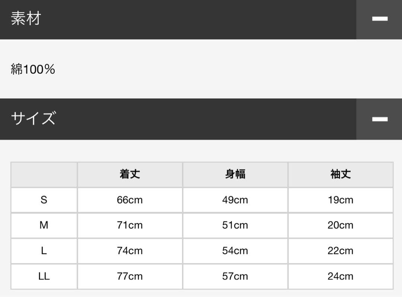Click the 77cm cell in LL row
Image resolution: width=402 pixels, height=297 pixels.
click(130, 277)
